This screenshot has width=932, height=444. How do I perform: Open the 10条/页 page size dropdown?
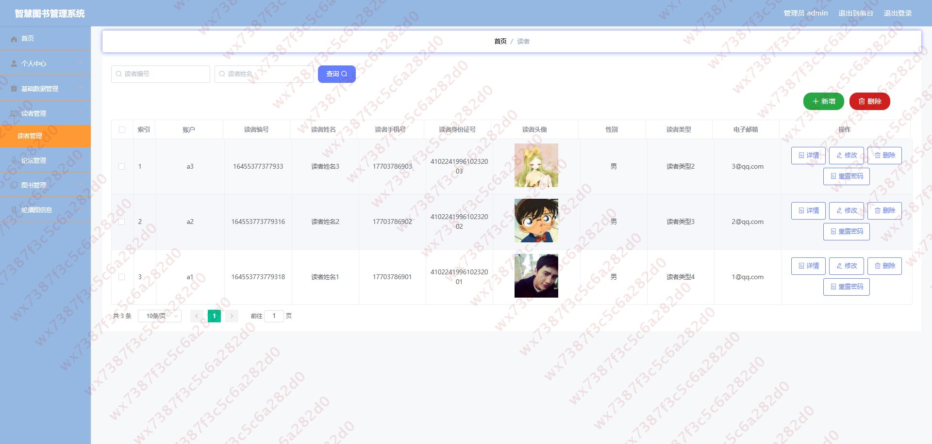click(x=160, y=316)
